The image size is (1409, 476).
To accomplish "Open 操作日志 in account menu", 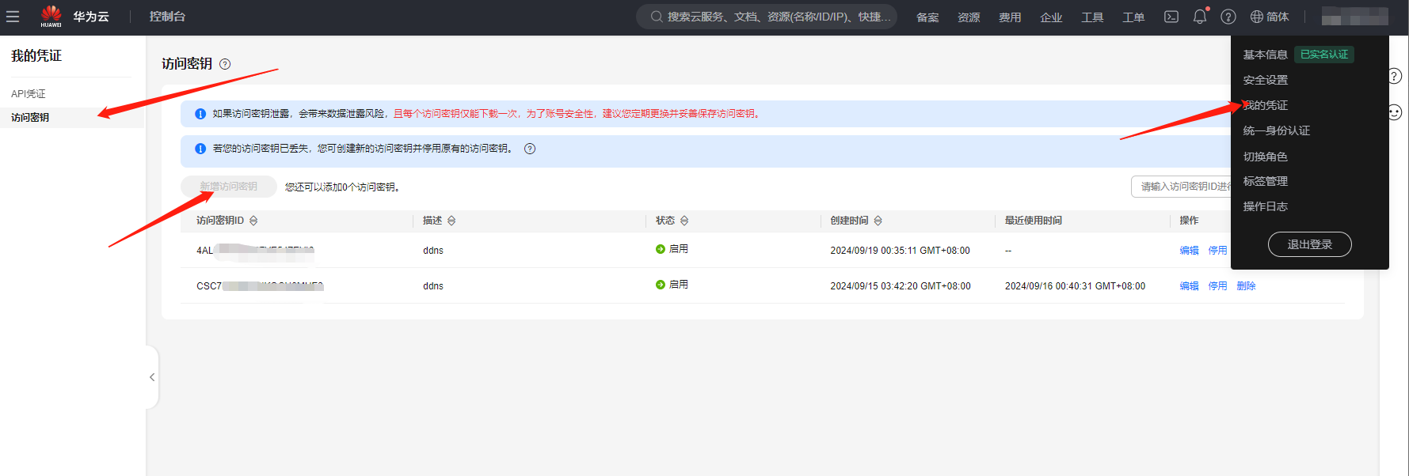I will [1265, 206].
